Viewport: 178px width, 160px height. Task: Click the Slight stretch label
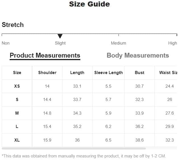coord(60,43)
